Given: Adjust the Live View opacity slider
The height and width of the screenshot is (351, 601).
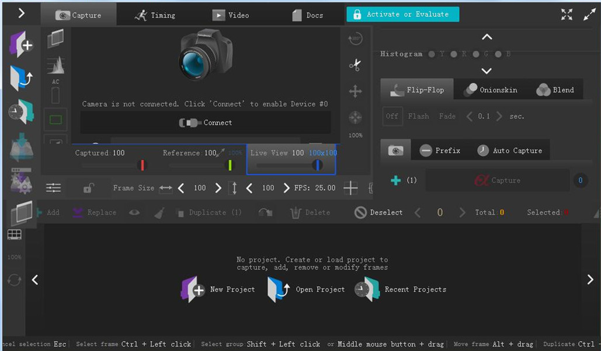Looking at the screenshot, I should tap(317, 166).
